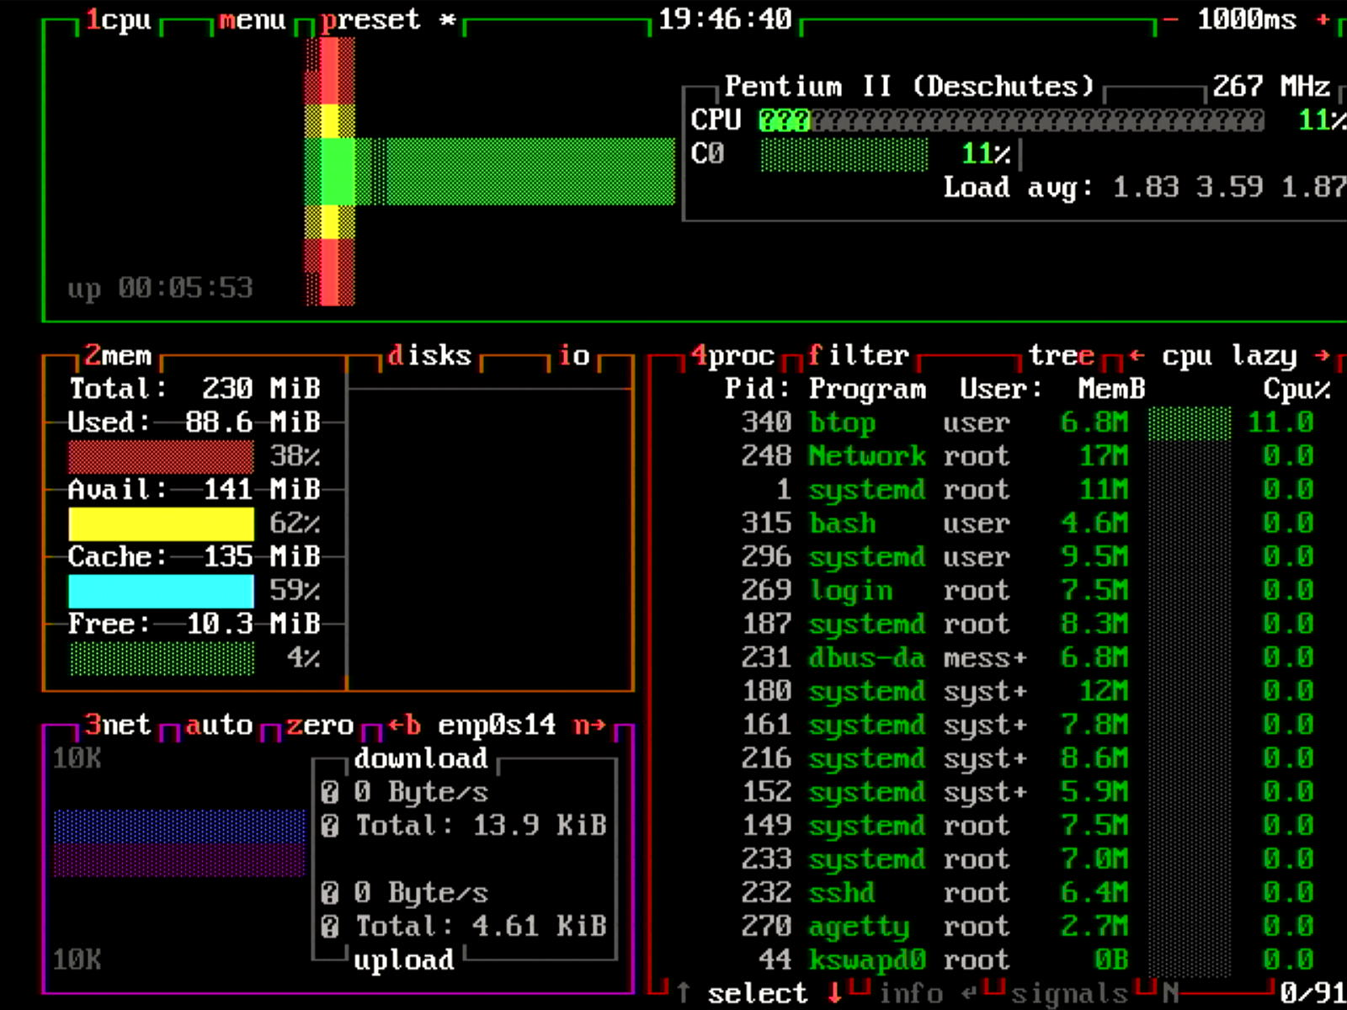
Task: Click the purple upload network graph
Action: tap(179, 860)
